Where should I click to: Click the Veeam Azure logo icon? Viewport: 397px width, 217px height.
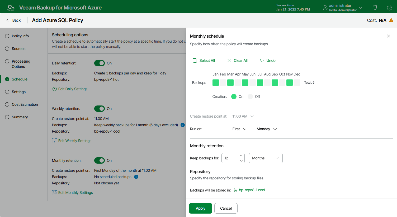click(11, 8)
